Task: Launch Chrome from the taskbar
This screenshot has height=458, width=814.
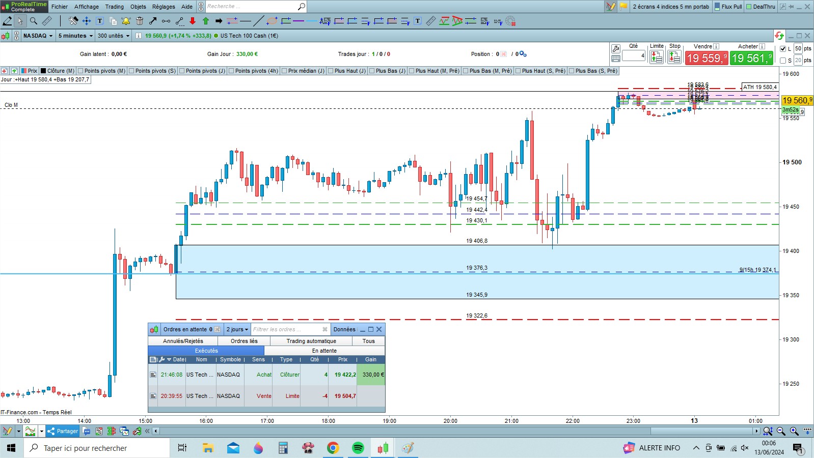Action: pos(333,448)
